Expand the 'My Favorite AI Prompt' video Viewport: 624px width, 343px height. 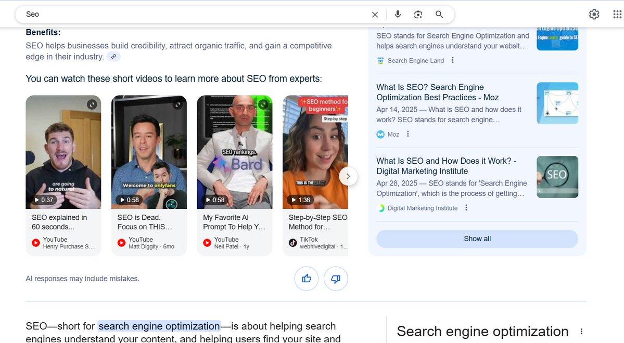pyautogui.click(x=263, y=104)
